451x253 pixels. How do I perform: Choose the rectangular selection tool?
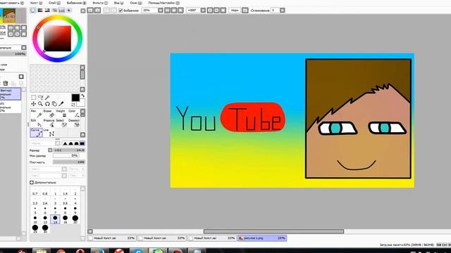point(34,98)
